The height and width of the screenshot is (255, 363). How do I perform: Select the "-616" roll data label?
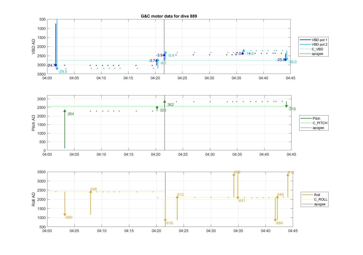[169, 223]
